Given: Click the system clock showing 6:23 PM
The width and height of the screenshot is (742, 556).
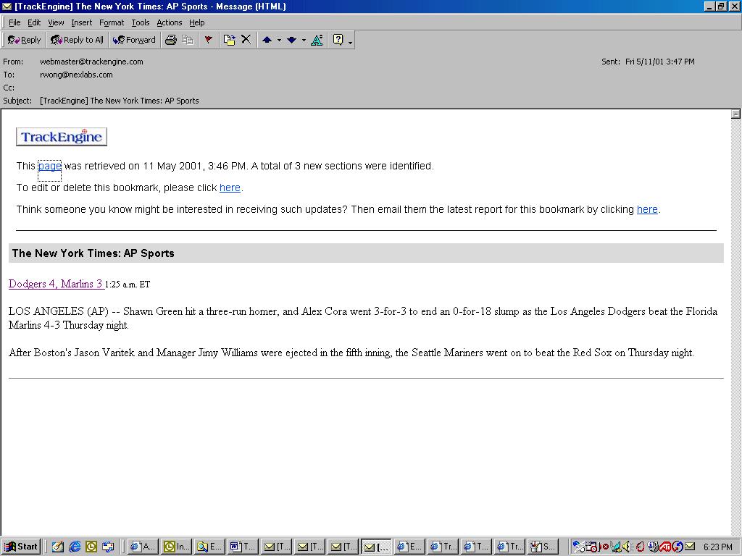Looking at the screenshot, I should [x=718, y=547].
